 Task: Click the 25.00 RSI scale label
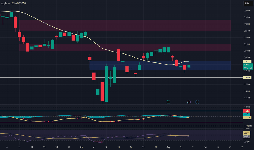point(247,142)
